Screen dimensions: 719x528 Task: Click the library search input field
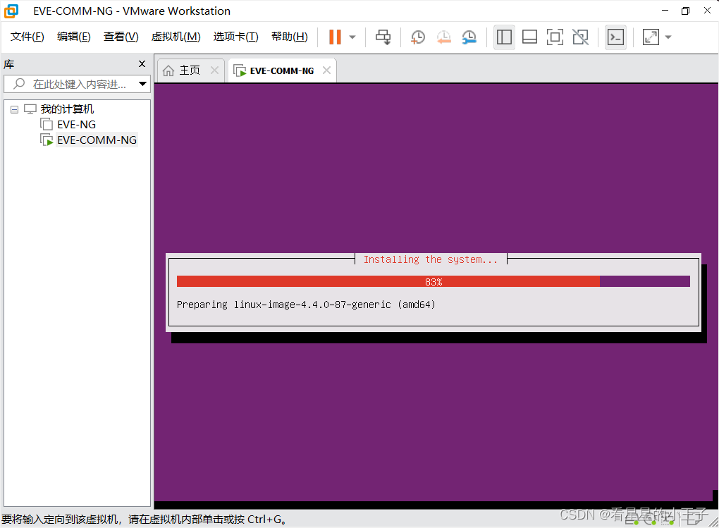coord(77,84)
